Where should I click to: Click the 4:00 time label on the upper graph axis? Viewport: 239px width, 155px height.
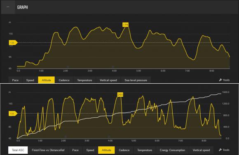click(114, 71)
